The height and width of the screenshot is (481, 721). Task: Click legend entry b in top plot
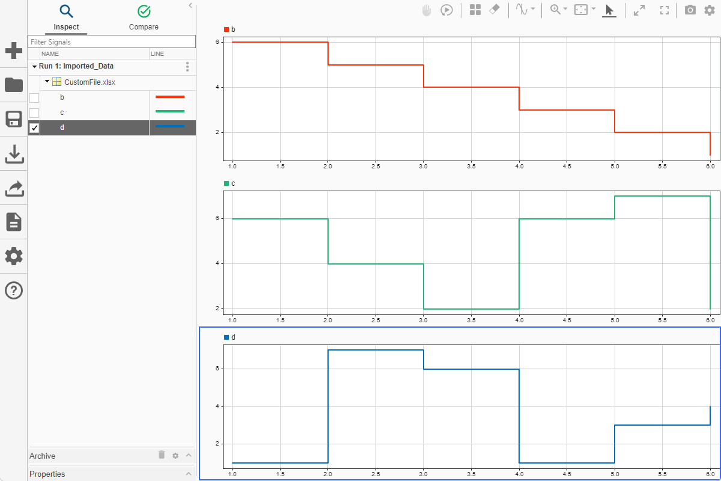click(x=230, y=29)
